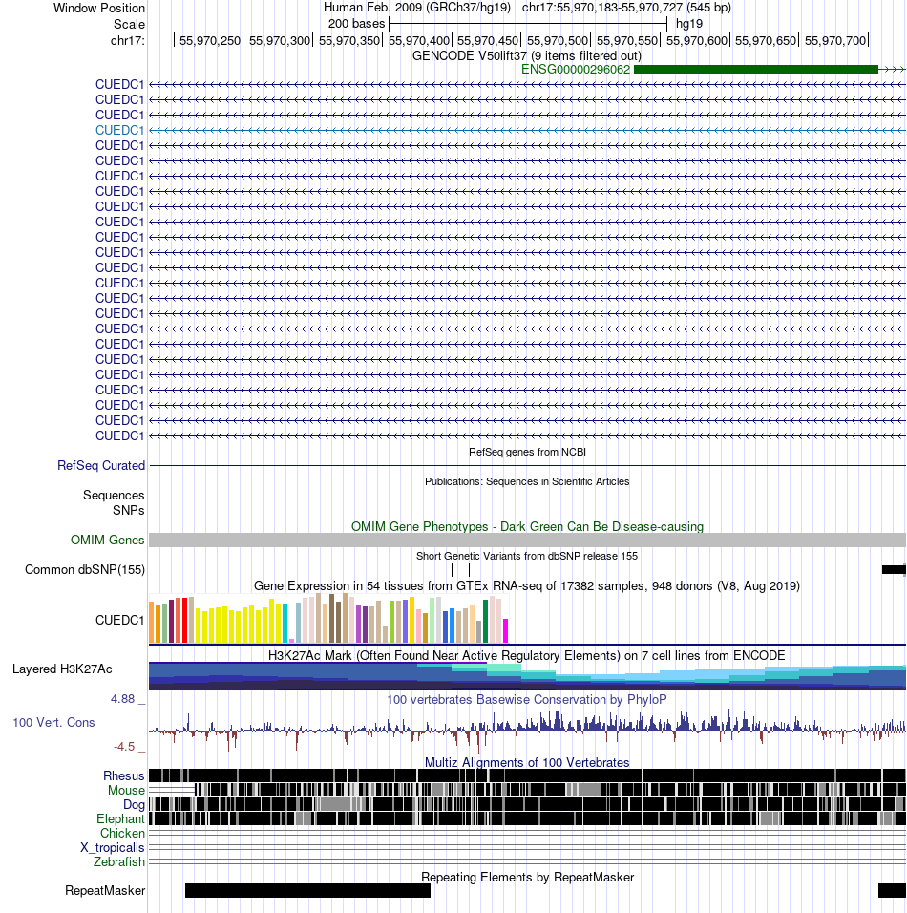The image size is (907, 913).
Task: Click the magenta bar ending GTEx chart
Action: point(505,630)
